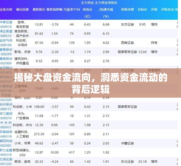Click the 持有 rating for 金宏气体

click(154, 43)
